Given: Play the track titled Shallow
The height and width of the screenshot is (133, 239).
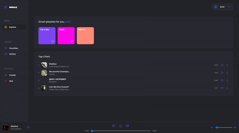Looking at the screenshot, I should pos(53,64).
